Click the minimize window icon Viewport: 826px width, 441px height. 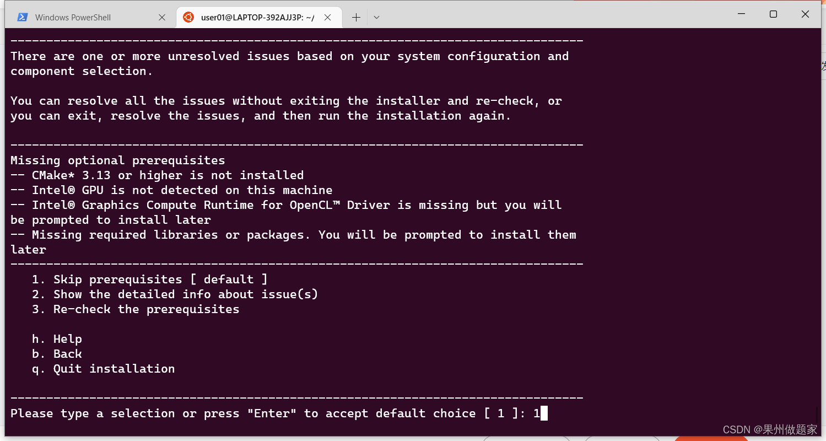tap(741, 14)
